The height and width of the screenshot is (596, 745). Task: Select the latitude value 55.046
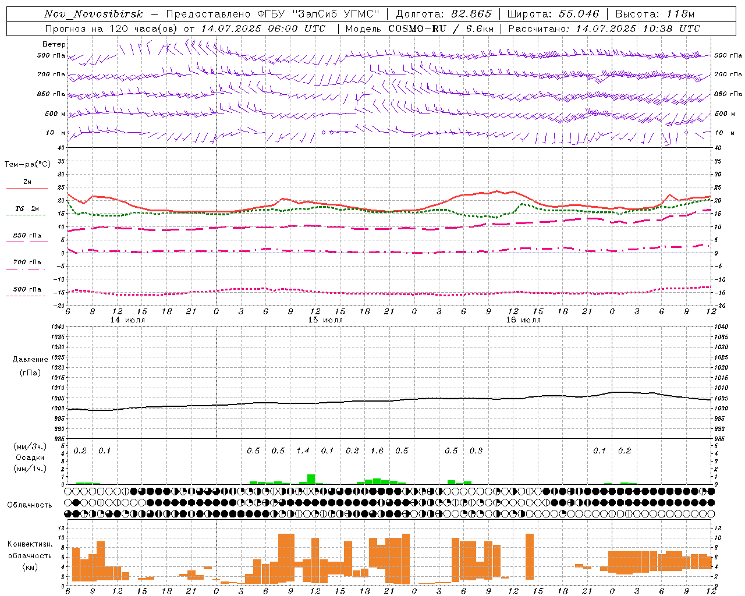coord(579,14)
